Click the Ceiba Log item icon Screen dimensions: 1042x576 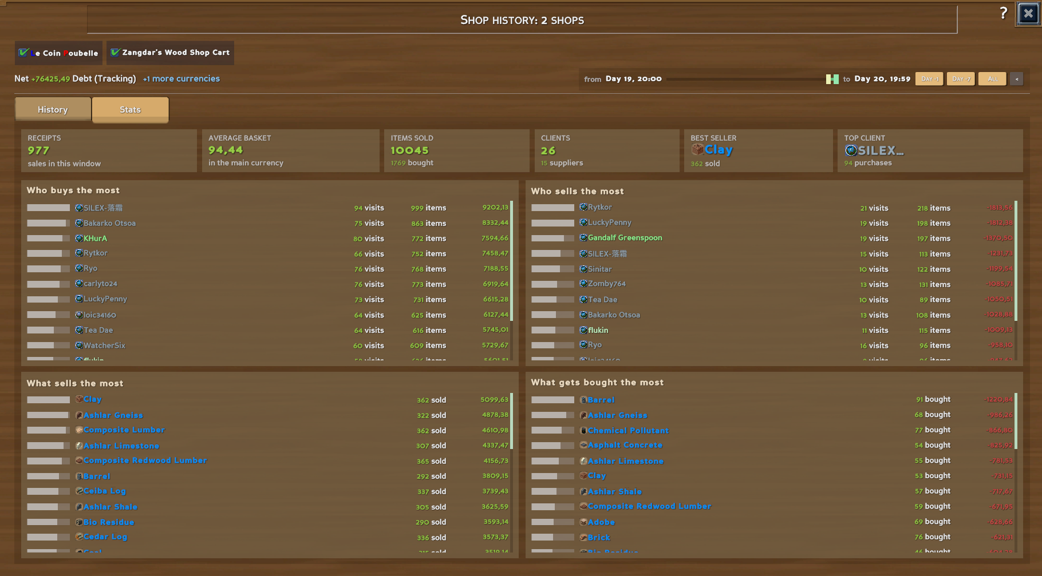79,491
